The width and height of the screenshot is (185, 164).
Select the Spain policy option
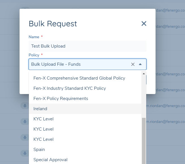click(85, 150)
